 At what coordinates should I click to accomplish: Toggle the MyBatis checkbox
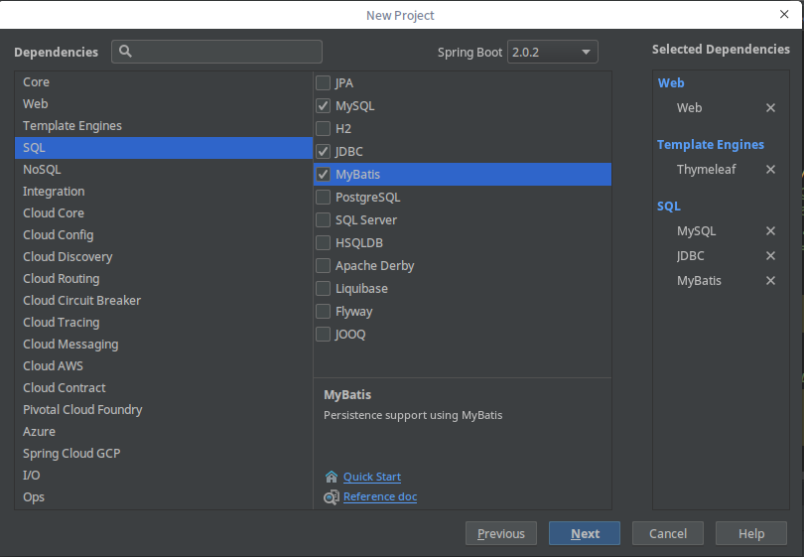click(323, 175)
